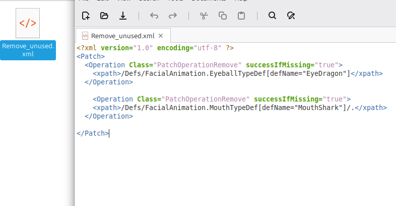Open search with the magnifier icon
The height and width of the screenshot is (206, 396).
[272, 16]
